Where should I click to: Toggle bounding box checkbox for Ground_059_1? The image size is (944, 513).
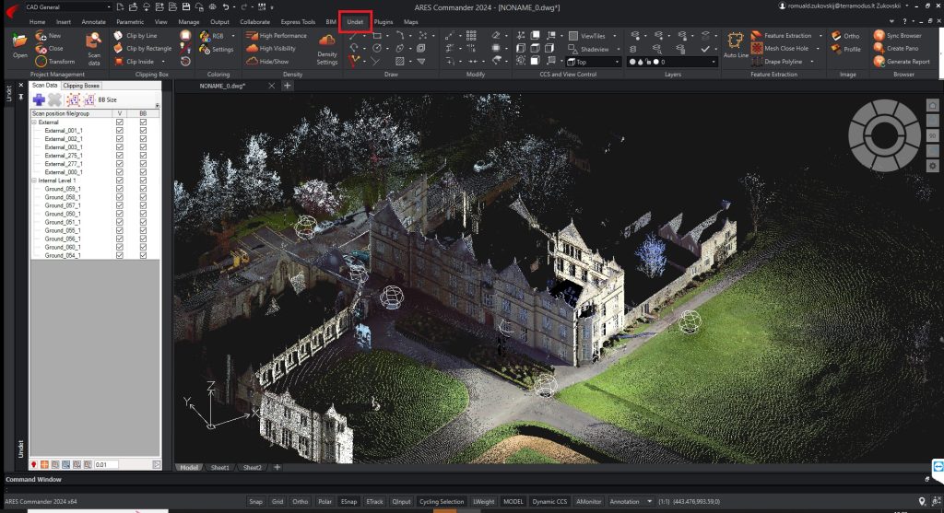pos(143,189)
